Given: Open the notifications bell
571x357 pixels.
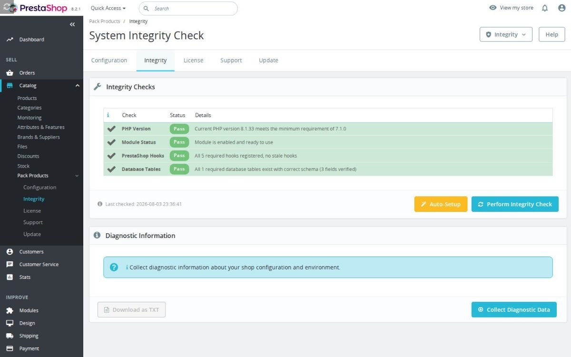Looking at the screenshot, I should click(545, 8).
